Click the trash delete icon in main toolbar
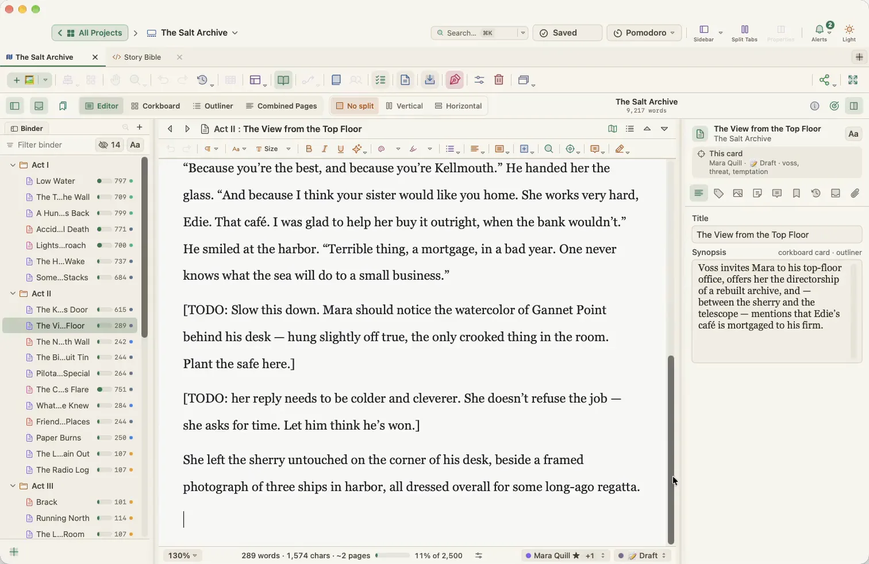The height and width of the screenshot is (564, 869). 499,80
